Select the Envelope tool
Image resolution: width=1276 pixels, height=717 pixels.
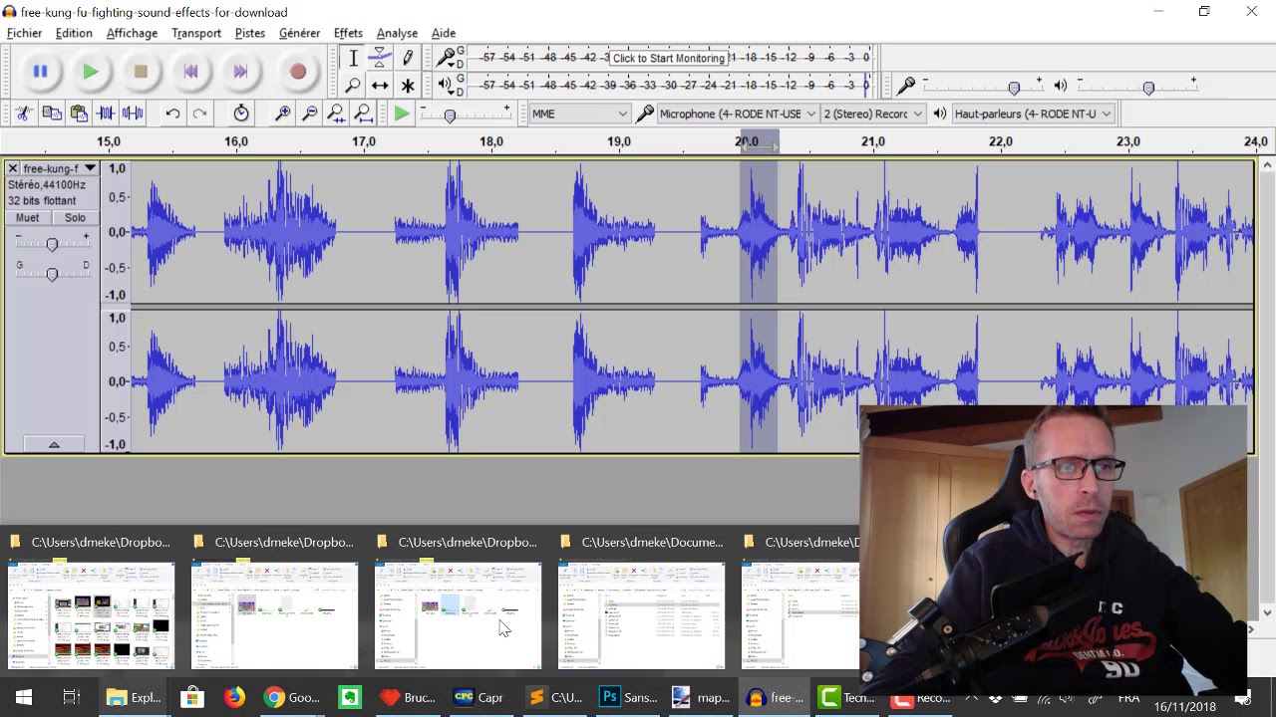point(380,58)
